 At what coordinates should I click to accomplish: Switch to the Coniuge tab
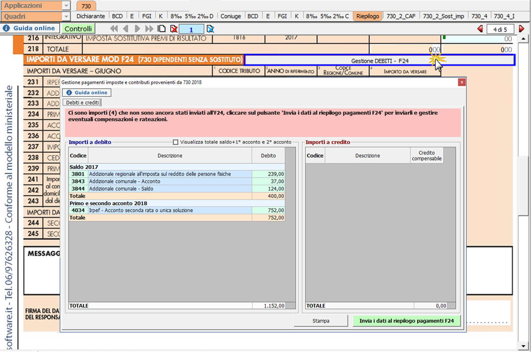click(231, 16)
